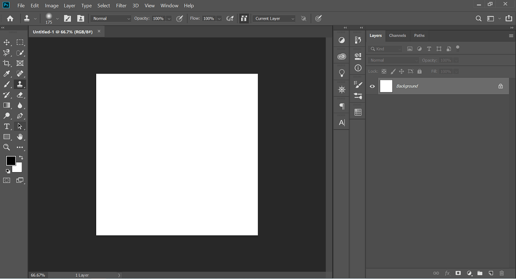Create a new layer in the Layers panel
Viewport: 516px width, 279px height.
point(491,273)
